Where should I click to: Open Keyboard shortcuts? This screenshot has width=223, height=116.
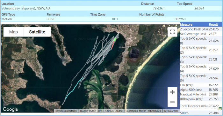point(66,111)
